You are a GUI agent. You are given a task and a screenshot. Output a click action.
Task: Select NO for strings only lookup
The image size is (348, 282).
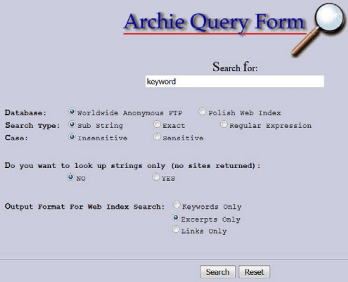coord(70,178)
